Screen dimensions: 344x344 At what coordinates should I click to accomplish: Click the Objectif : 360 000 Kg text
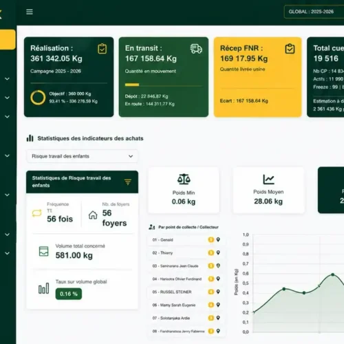(70, 94)
